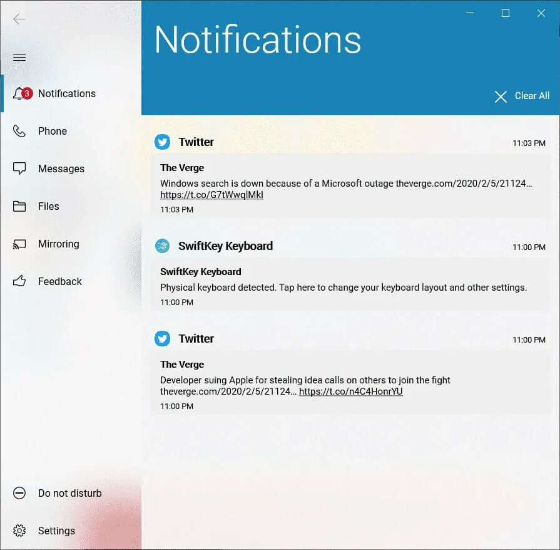Click the X icon beside Clear All

[501, 96]
